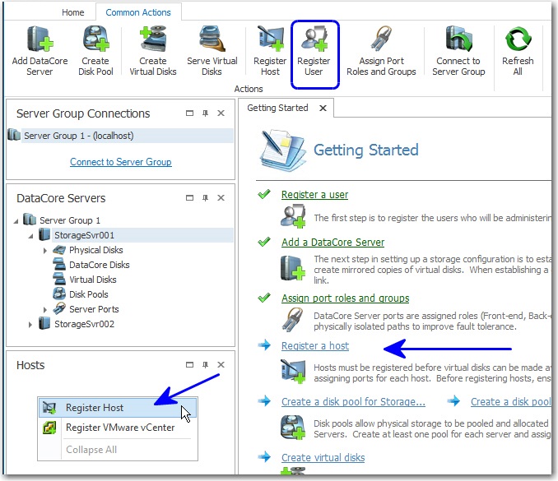This screenshot has width=558, height=481.
Task: Open the Register a host link
Action: (315, 345)
